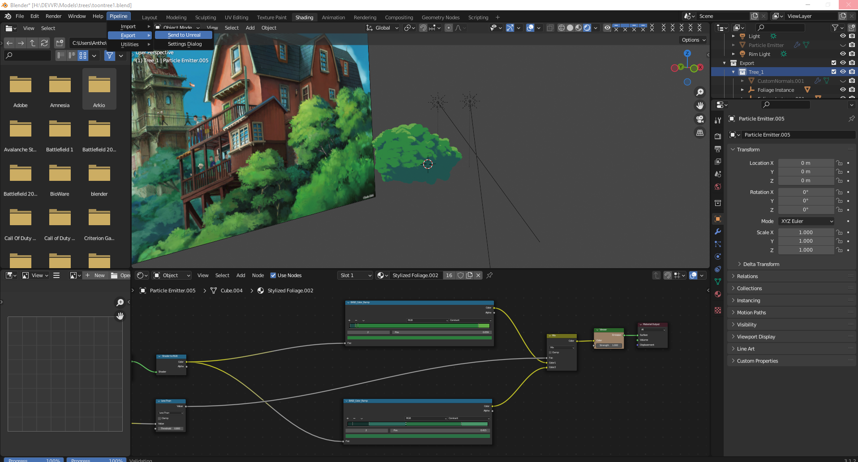Click the viewport pan hand icon
The height and width of the screenshot is (462, 858).
[x=700, y=106]
